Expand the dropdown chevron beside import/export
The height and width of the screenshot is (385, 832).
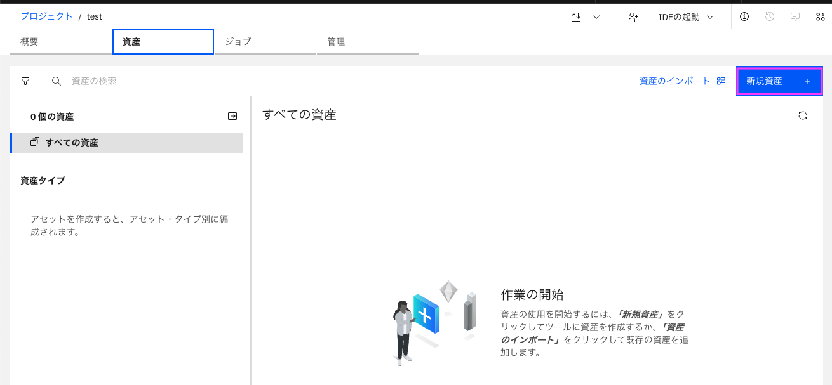click(596, 17)
